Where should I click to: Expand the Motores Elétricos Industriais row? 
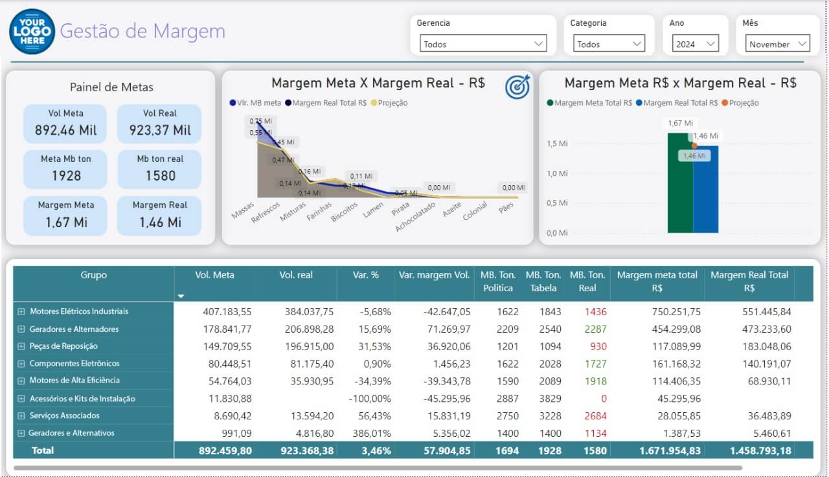[x=21, y=312]
